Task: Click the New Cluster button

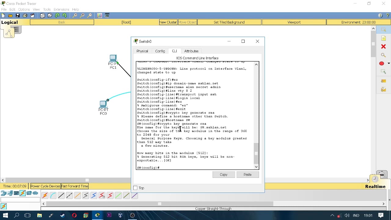Action: click(x=168, y=22)
